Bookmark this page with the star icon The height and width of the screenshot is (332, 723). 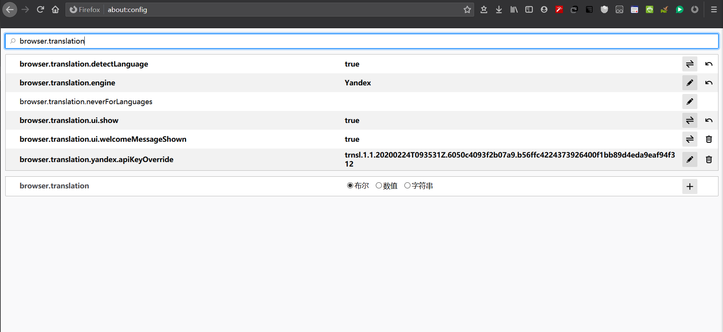coord(467,9)
